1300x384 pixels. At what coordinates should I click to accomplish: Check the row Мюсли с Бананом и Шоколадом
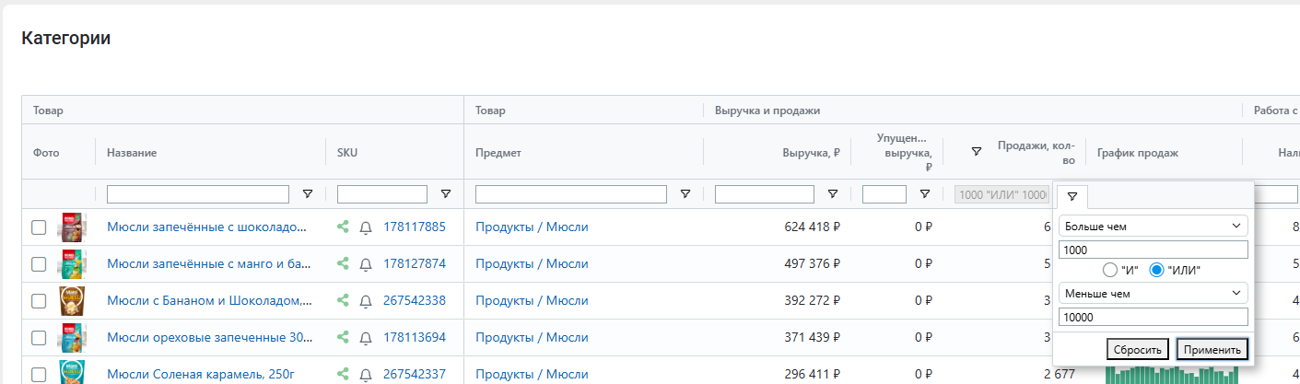tap(39, 301)
